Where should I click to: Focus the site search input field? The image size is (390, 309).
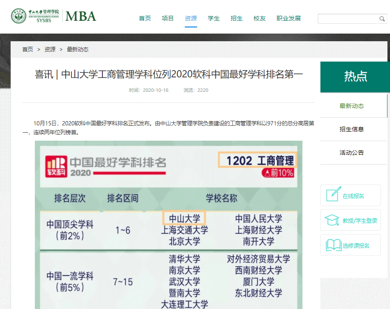pyautogui.click(x=348, y=19)
